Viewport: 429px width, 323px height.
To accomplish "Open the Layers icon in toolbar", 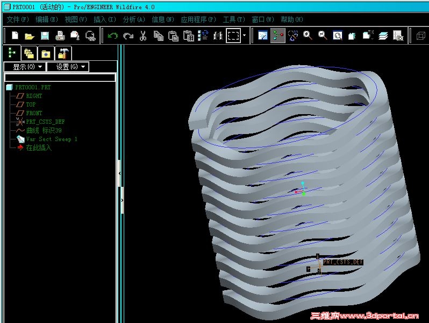I will [x=383, y=36].
